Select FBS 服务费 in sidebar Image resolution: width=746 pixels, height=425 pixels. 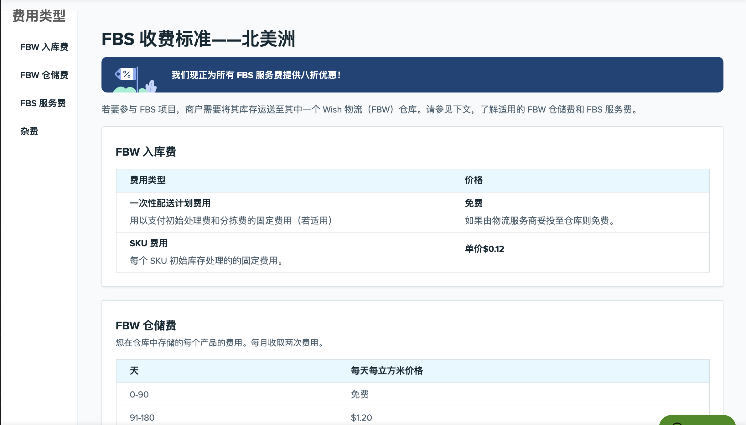[x=43, y=103]
